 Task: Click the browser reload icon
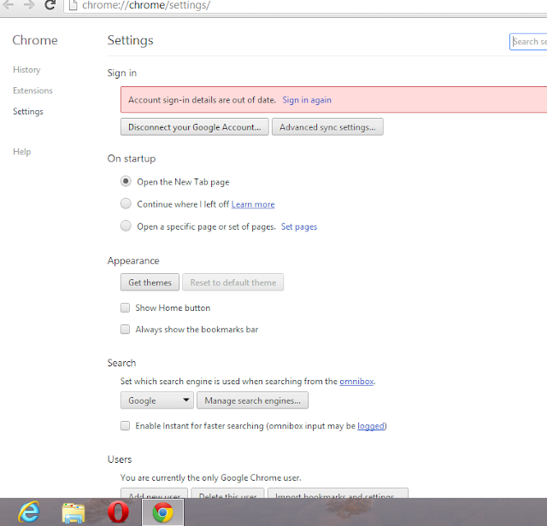[x=50, y=5]
